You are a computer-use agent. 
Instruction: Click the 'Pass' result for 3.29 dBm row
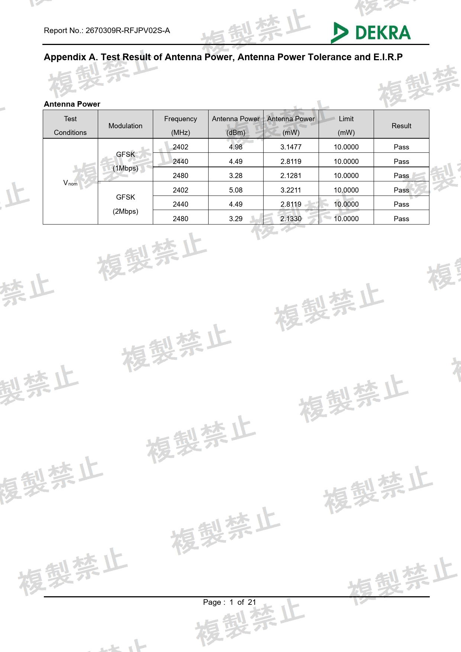(x=402, y=219)
